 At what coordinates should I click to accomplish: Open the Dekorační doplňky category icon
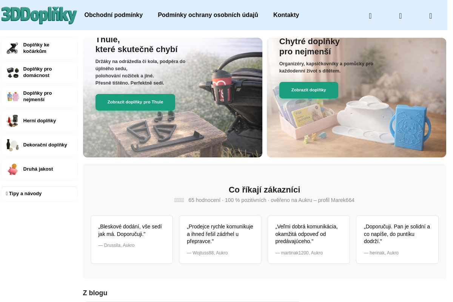pyautogui.click(x=12, y=145)
